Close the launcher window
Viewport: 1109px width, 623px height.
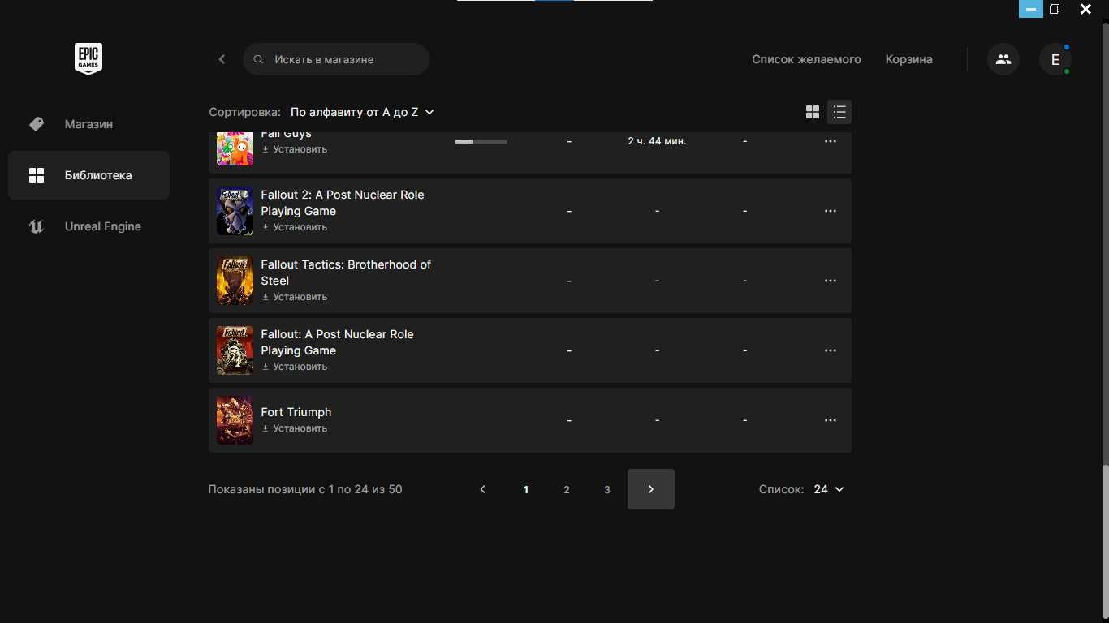point(1085,9)
